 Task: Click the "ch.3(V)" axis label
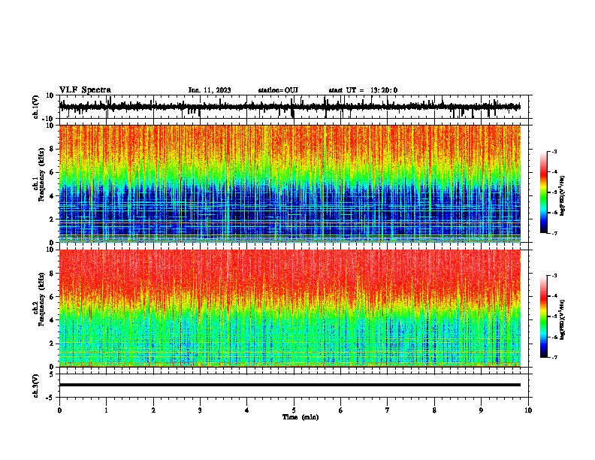[36, 386]
